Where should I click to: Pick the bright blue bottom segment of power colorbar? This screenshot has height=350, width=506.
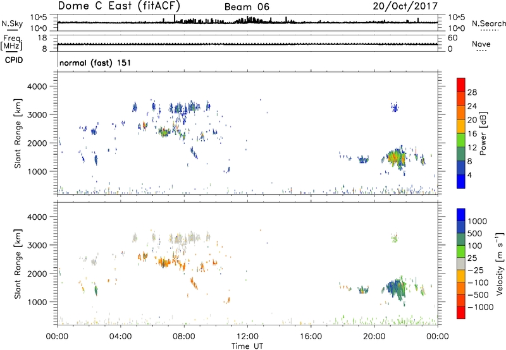click(461, 181)
